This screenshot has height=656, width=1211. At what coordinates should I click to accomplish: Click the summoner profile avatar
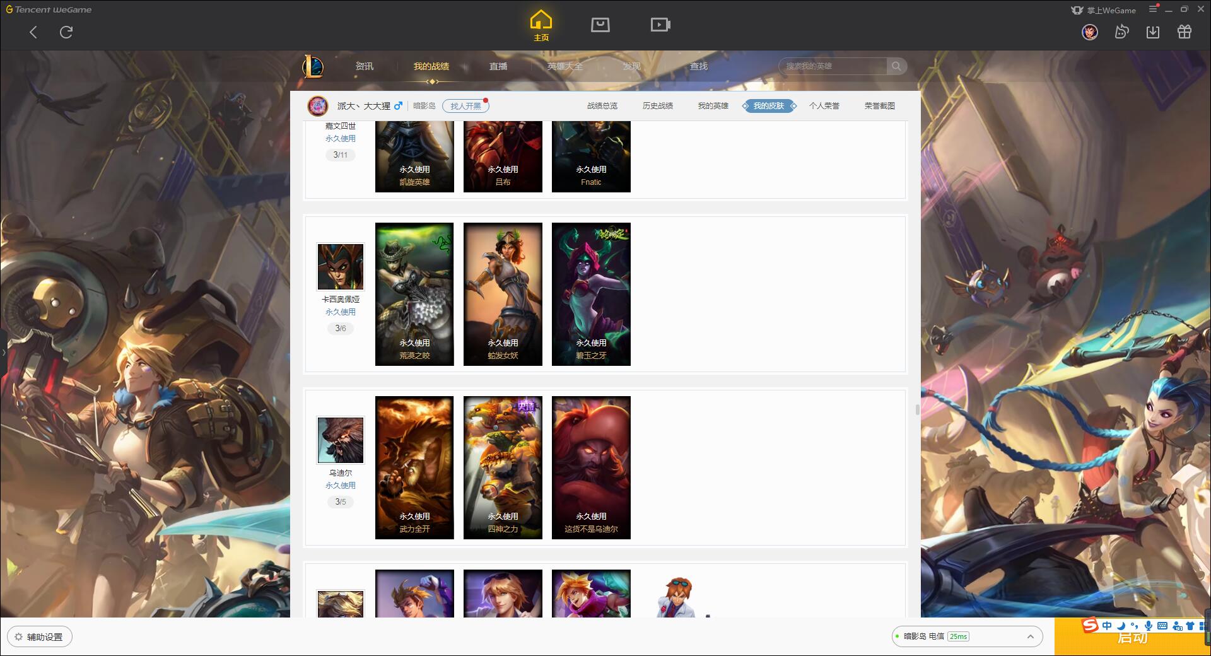click(318, 106)
